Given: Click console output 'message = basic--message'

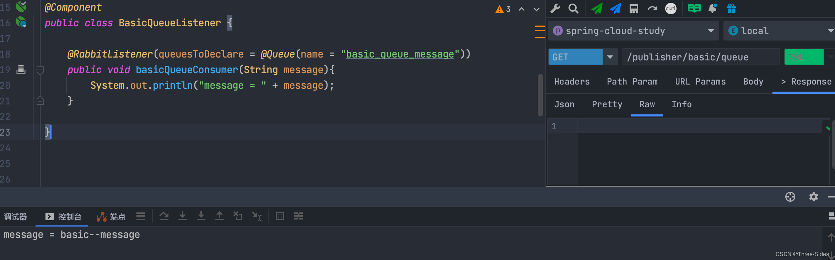Looking at the screenshot, I should [72, 235].
